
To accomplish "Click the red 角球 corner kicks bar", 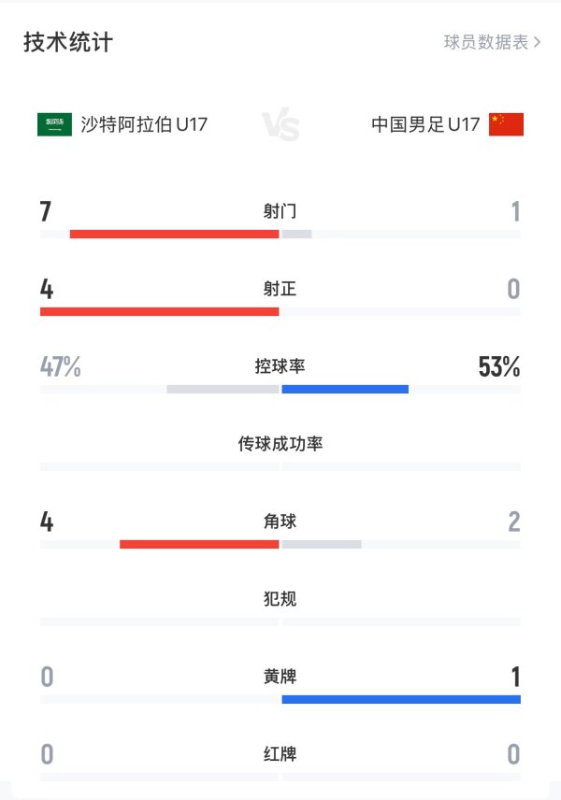I will point(199,544).
